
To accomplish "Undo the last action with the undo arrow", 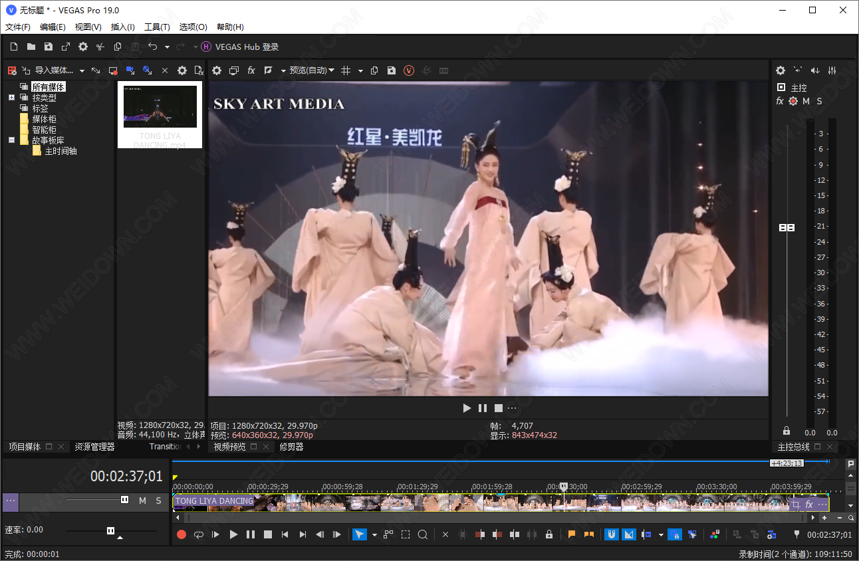I will [x=152, y=47].
